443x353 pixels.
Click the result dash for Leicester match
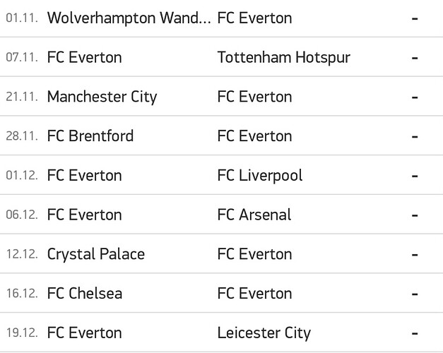[415, 333]
